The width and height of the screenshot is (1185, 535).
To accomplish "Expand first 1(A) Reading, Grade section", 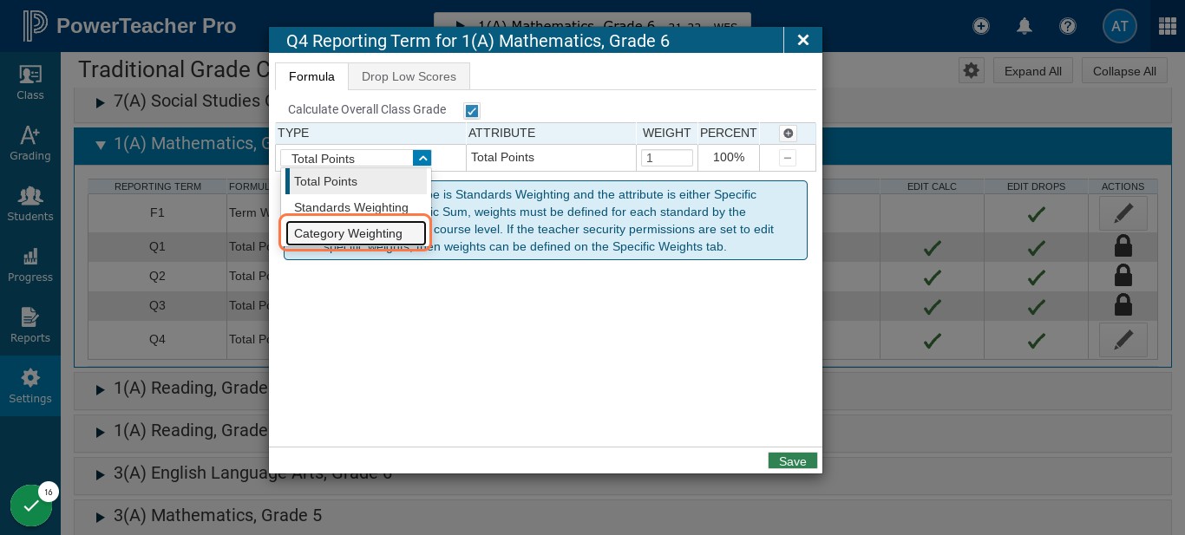I will (x=100, y=389).
